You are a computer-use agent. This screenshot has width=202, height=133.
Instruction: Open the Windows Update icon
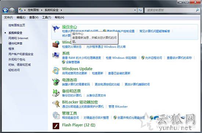(x=56, y=71)
